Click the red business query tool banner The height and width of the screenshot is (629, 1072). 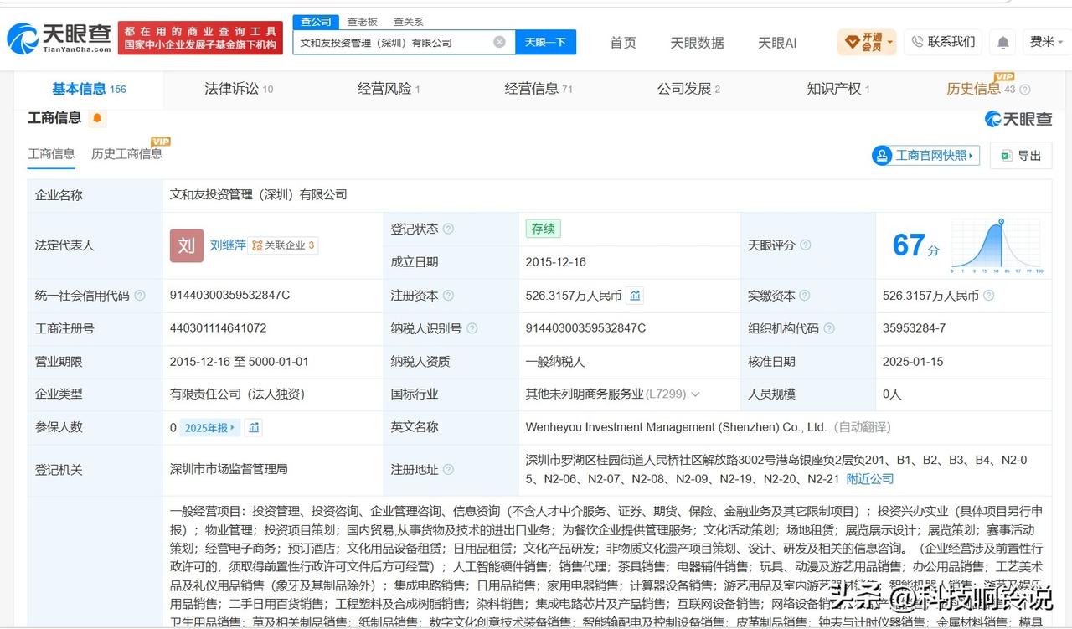(200, 38)
